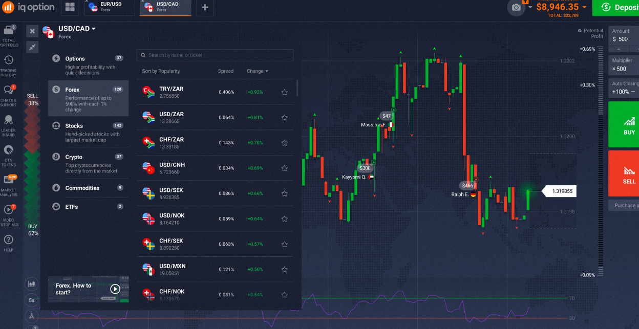Screen dimensions: 639x329
Task: Click asset list scrollbar
Action: [x=296, y=87]
